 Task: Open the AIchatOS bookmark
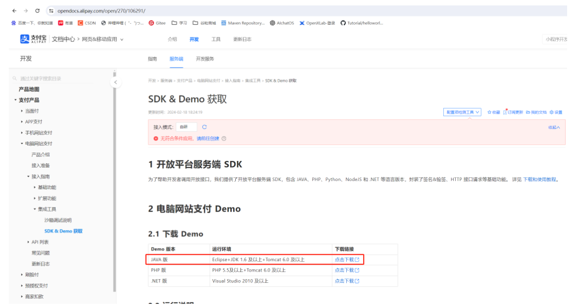click(x=282, y=23)
